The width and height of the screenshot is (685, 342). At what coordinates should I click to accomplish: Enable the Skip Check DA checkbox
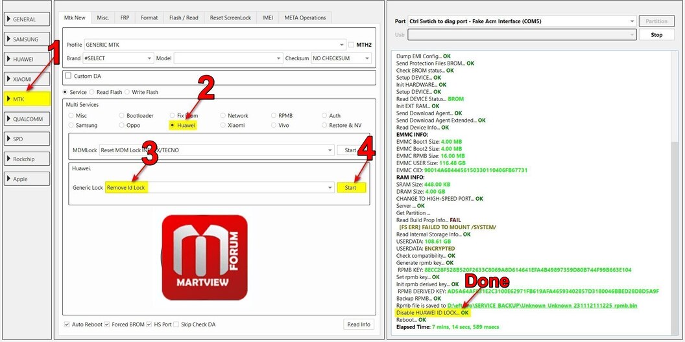(x=176, y=325)
